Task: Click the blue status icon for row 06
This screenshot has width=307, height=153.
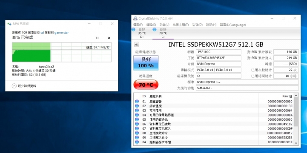Action: [137, 124]
